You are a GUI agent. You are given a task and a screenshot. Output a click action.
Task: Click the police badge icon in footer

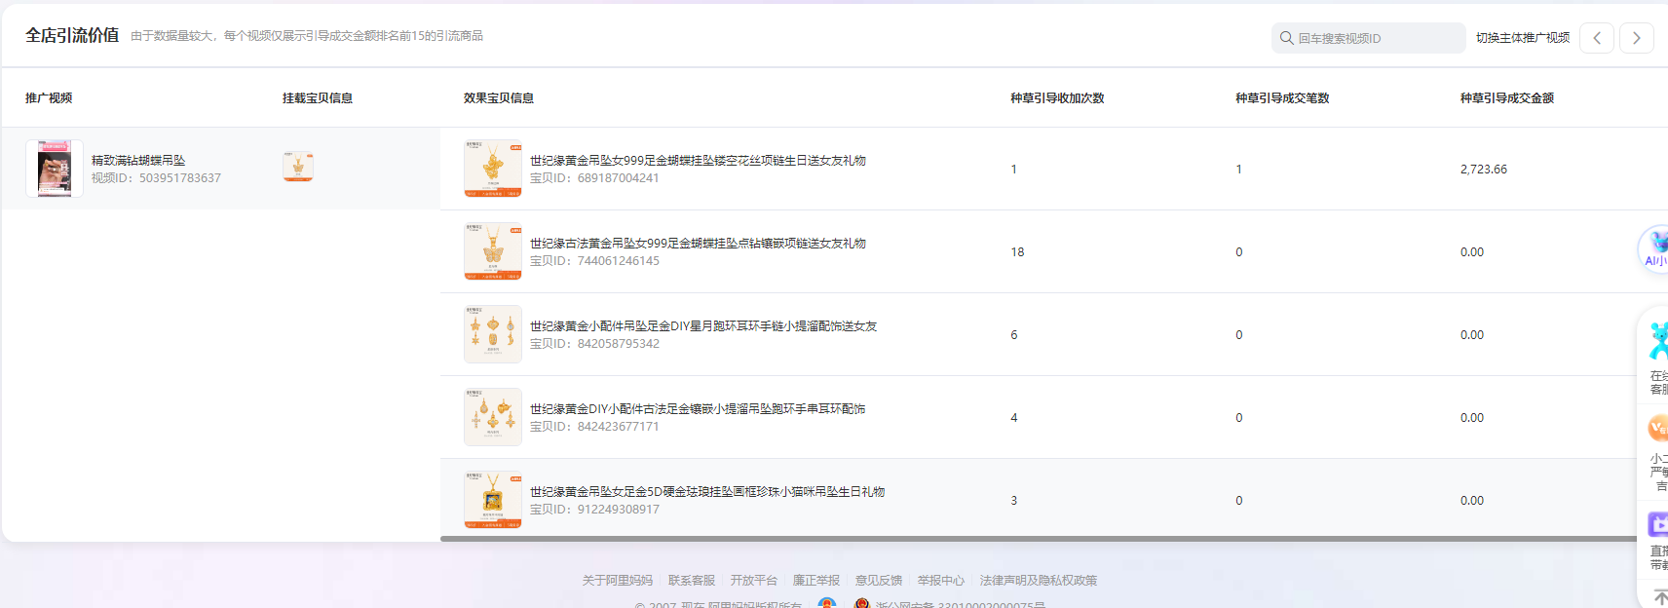click(861, 604)
